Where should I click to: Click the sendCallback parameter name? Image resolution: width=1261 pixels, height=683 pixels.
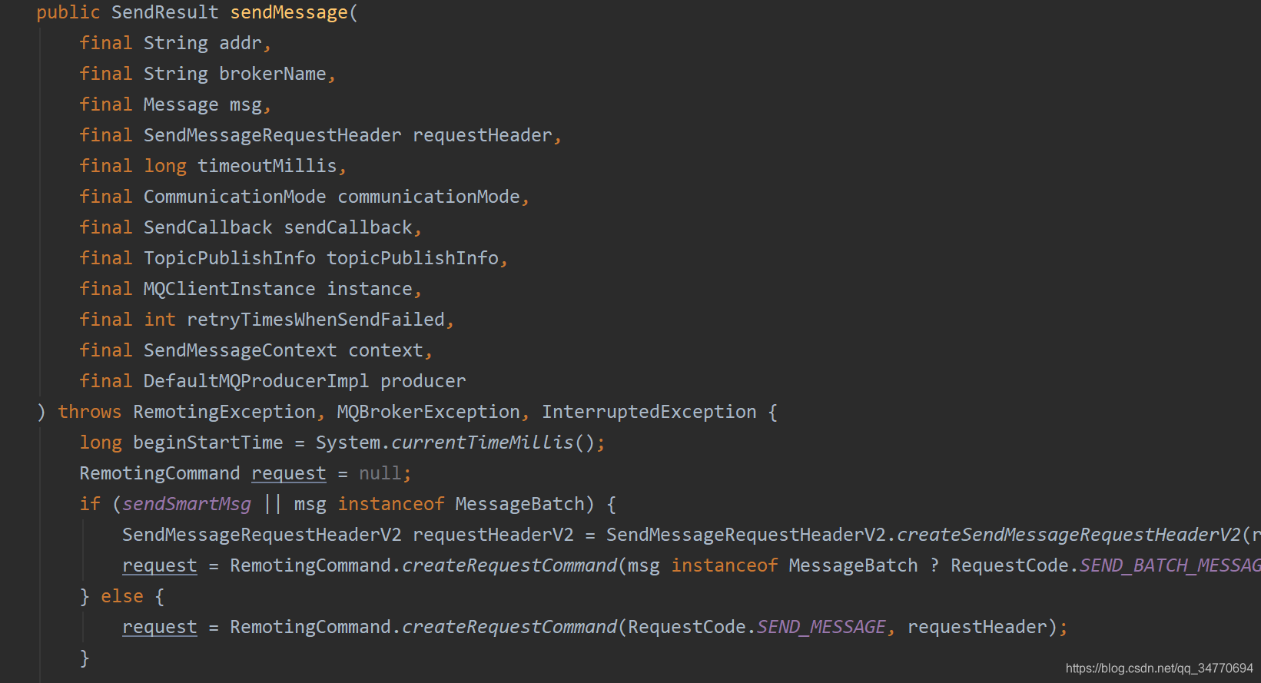click(x=348, y=228)
